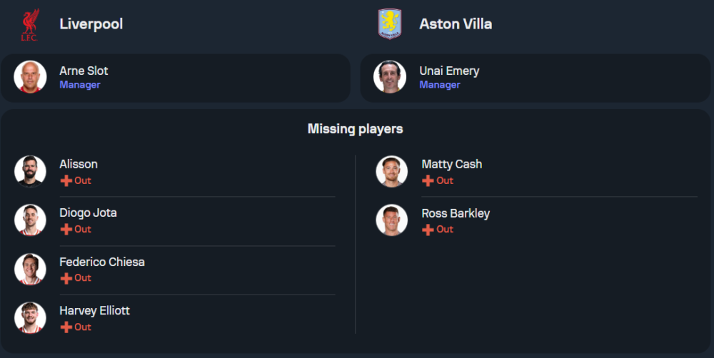Click the injury cross icon under Alisson
The image size is (714, 358).
coord(66,181)
